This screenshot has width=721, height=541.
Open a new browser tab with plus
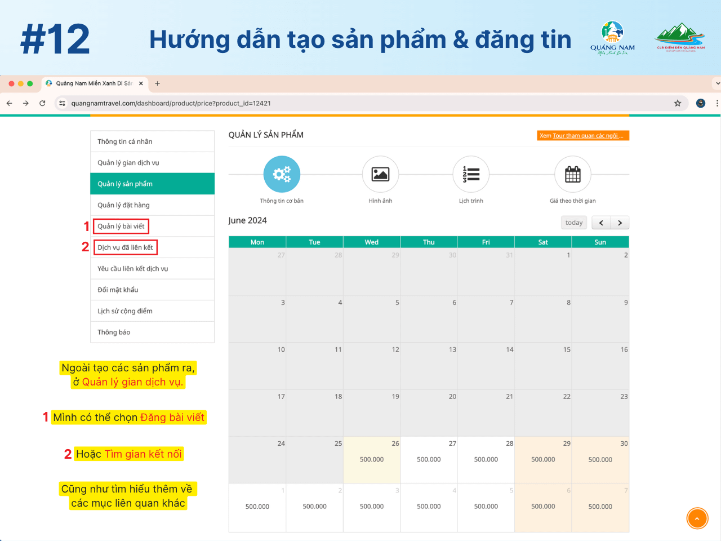pyautogui.click(x=158, y=83)
